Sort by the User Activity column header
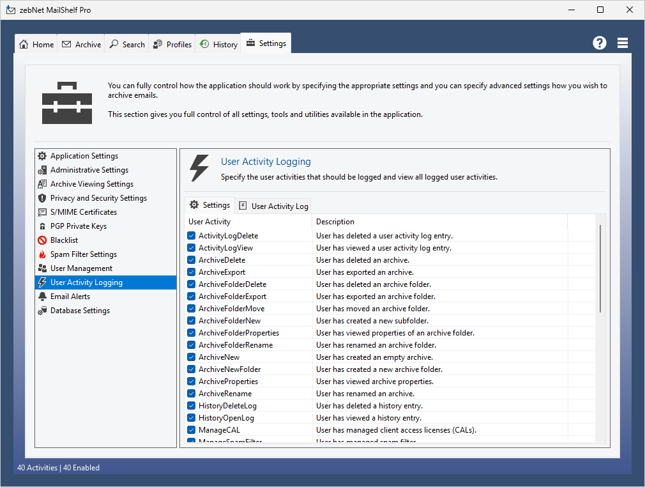The height and width of the screenshot is (487, 645). pyautogui.click(x=248, y=222)
